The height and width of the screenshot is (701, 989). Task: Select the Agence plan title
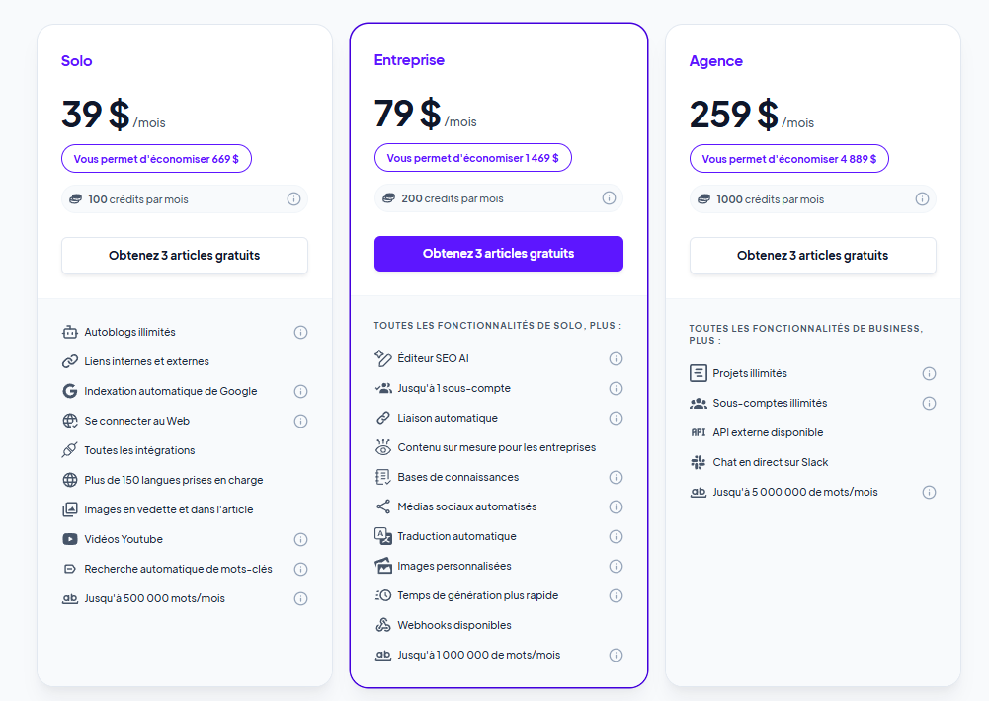tap(716, 61)
